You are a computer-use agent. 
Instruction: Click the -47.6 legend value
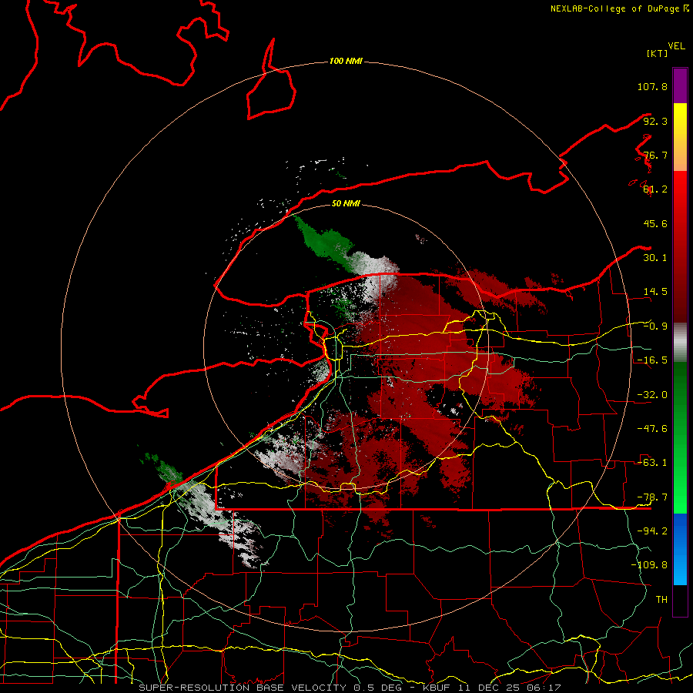[x=652, y=429]
